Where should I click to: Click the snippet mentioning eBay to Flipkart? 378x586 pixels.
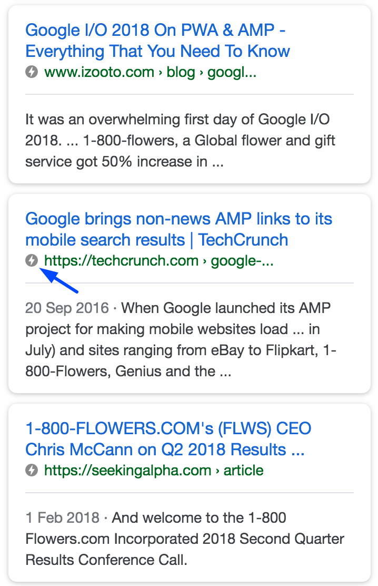click(181, 340)
